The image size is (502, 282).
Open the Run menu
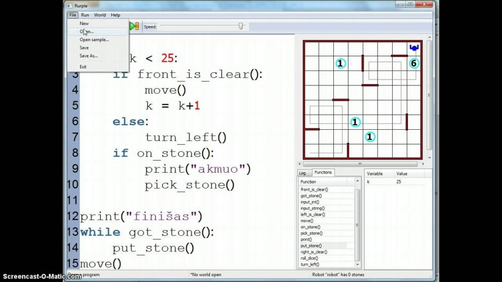click(x=85, y=15)
